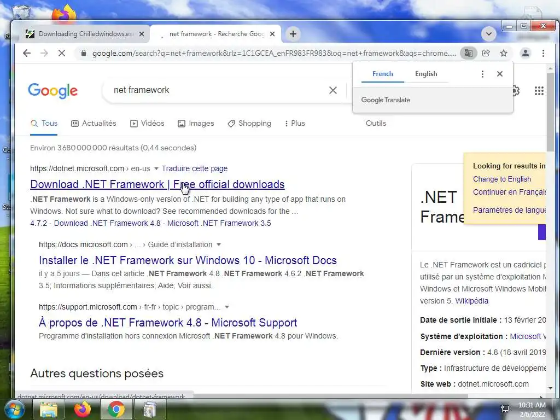Expand the Plus filter menu

click(295, 124)
